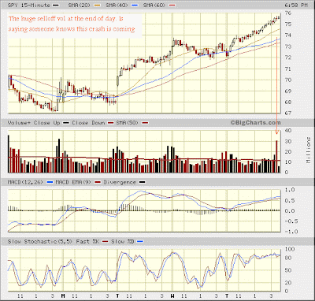Click the orange SMA(20) legend color line
This screenshot has height=301, width=315.
[x=97, y=6]
